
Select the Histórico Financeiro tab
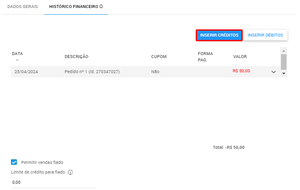pos(74,7)
